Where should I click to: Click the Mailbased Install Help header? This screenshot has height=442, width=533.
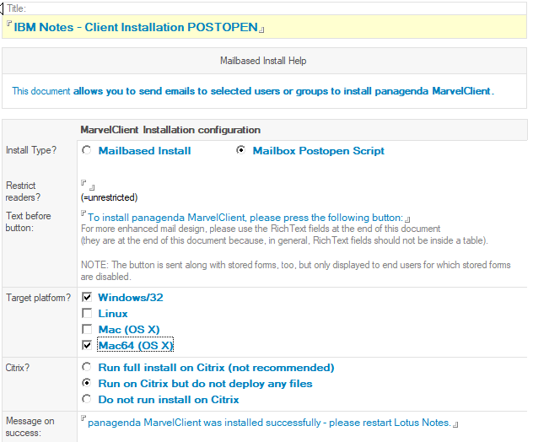pos(263,61)
